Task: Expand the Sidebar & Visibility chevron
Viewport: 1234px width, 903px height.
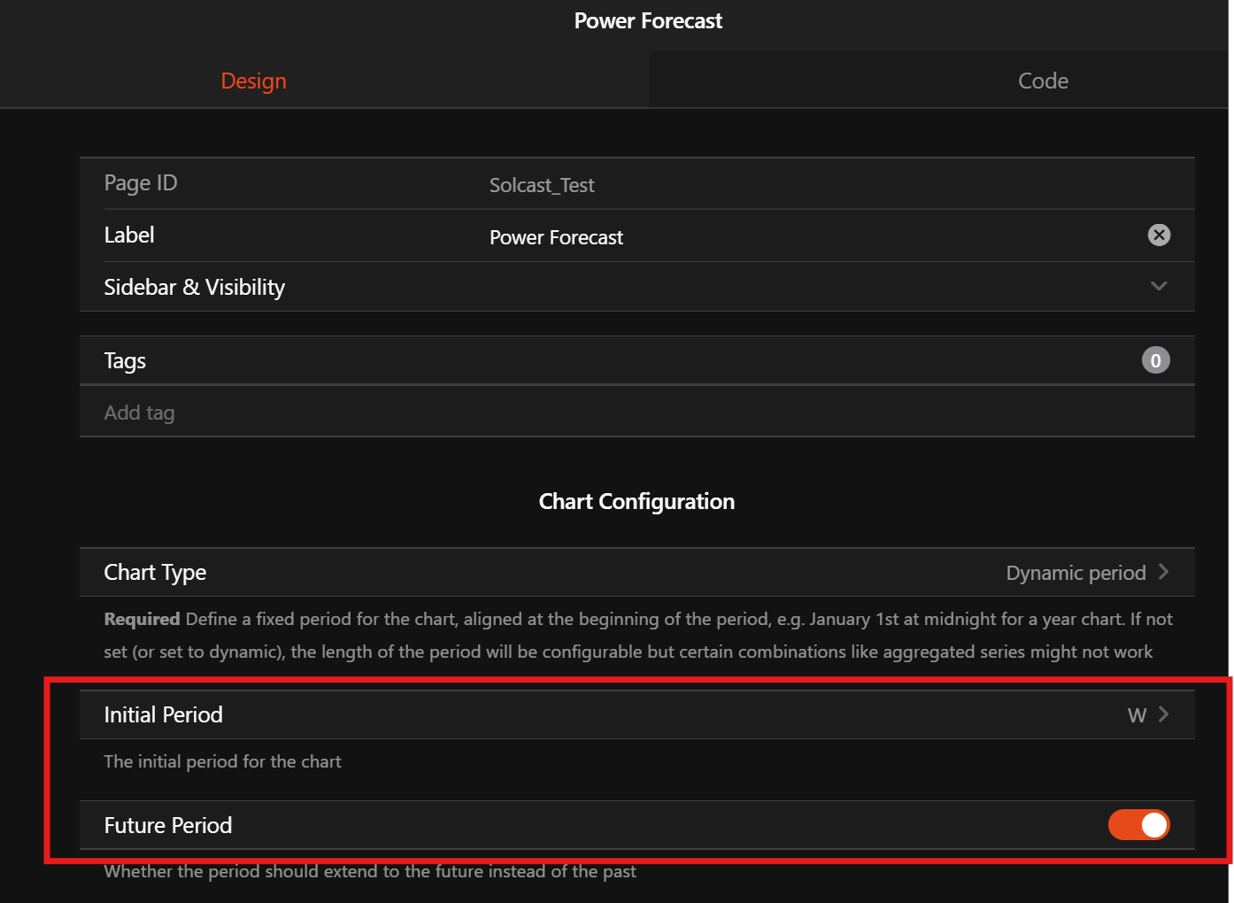Action: click(x=1159, y=286)
